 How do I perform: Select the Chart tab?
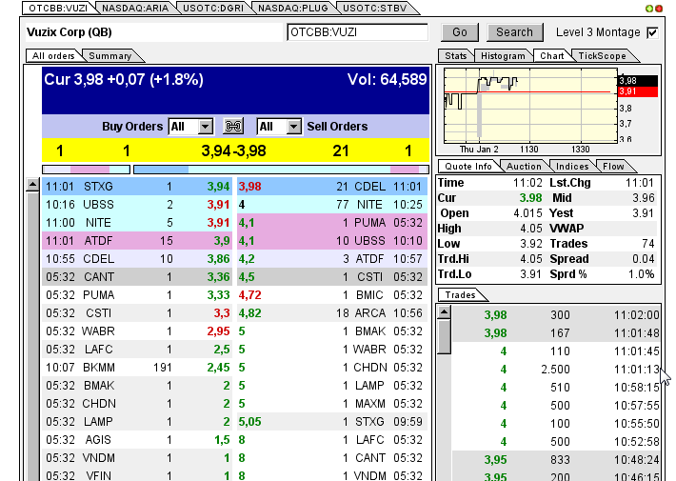click(552, 55)
